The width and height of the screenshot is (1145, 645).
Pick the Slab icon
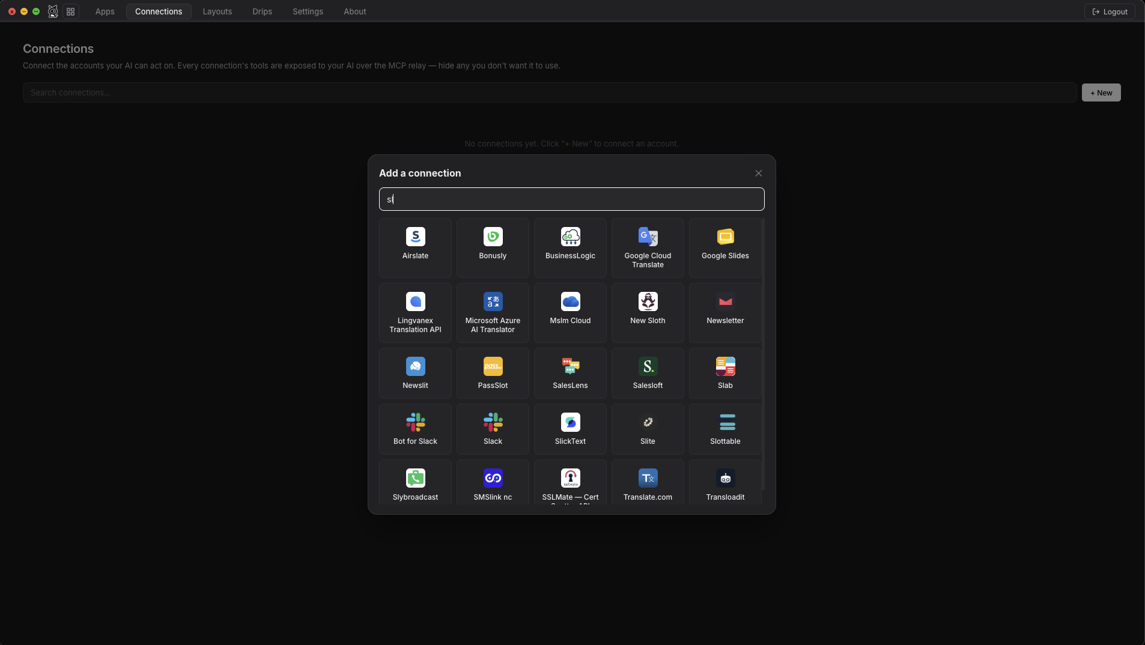click(x=725, y=366)
